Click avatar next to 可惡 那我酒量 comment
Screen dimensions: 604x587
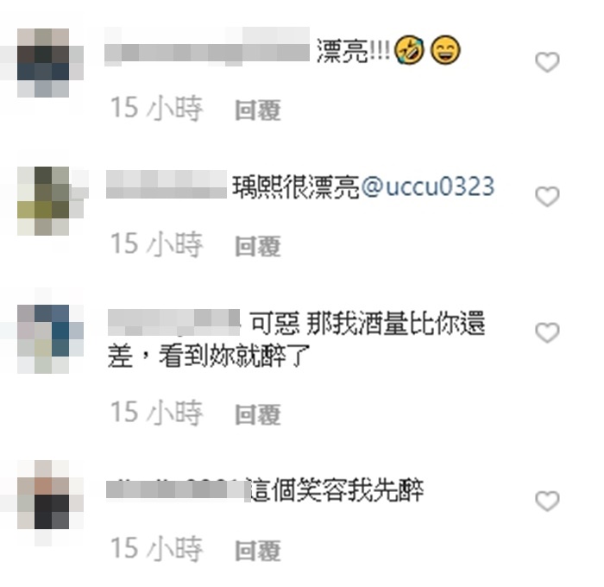43,338
